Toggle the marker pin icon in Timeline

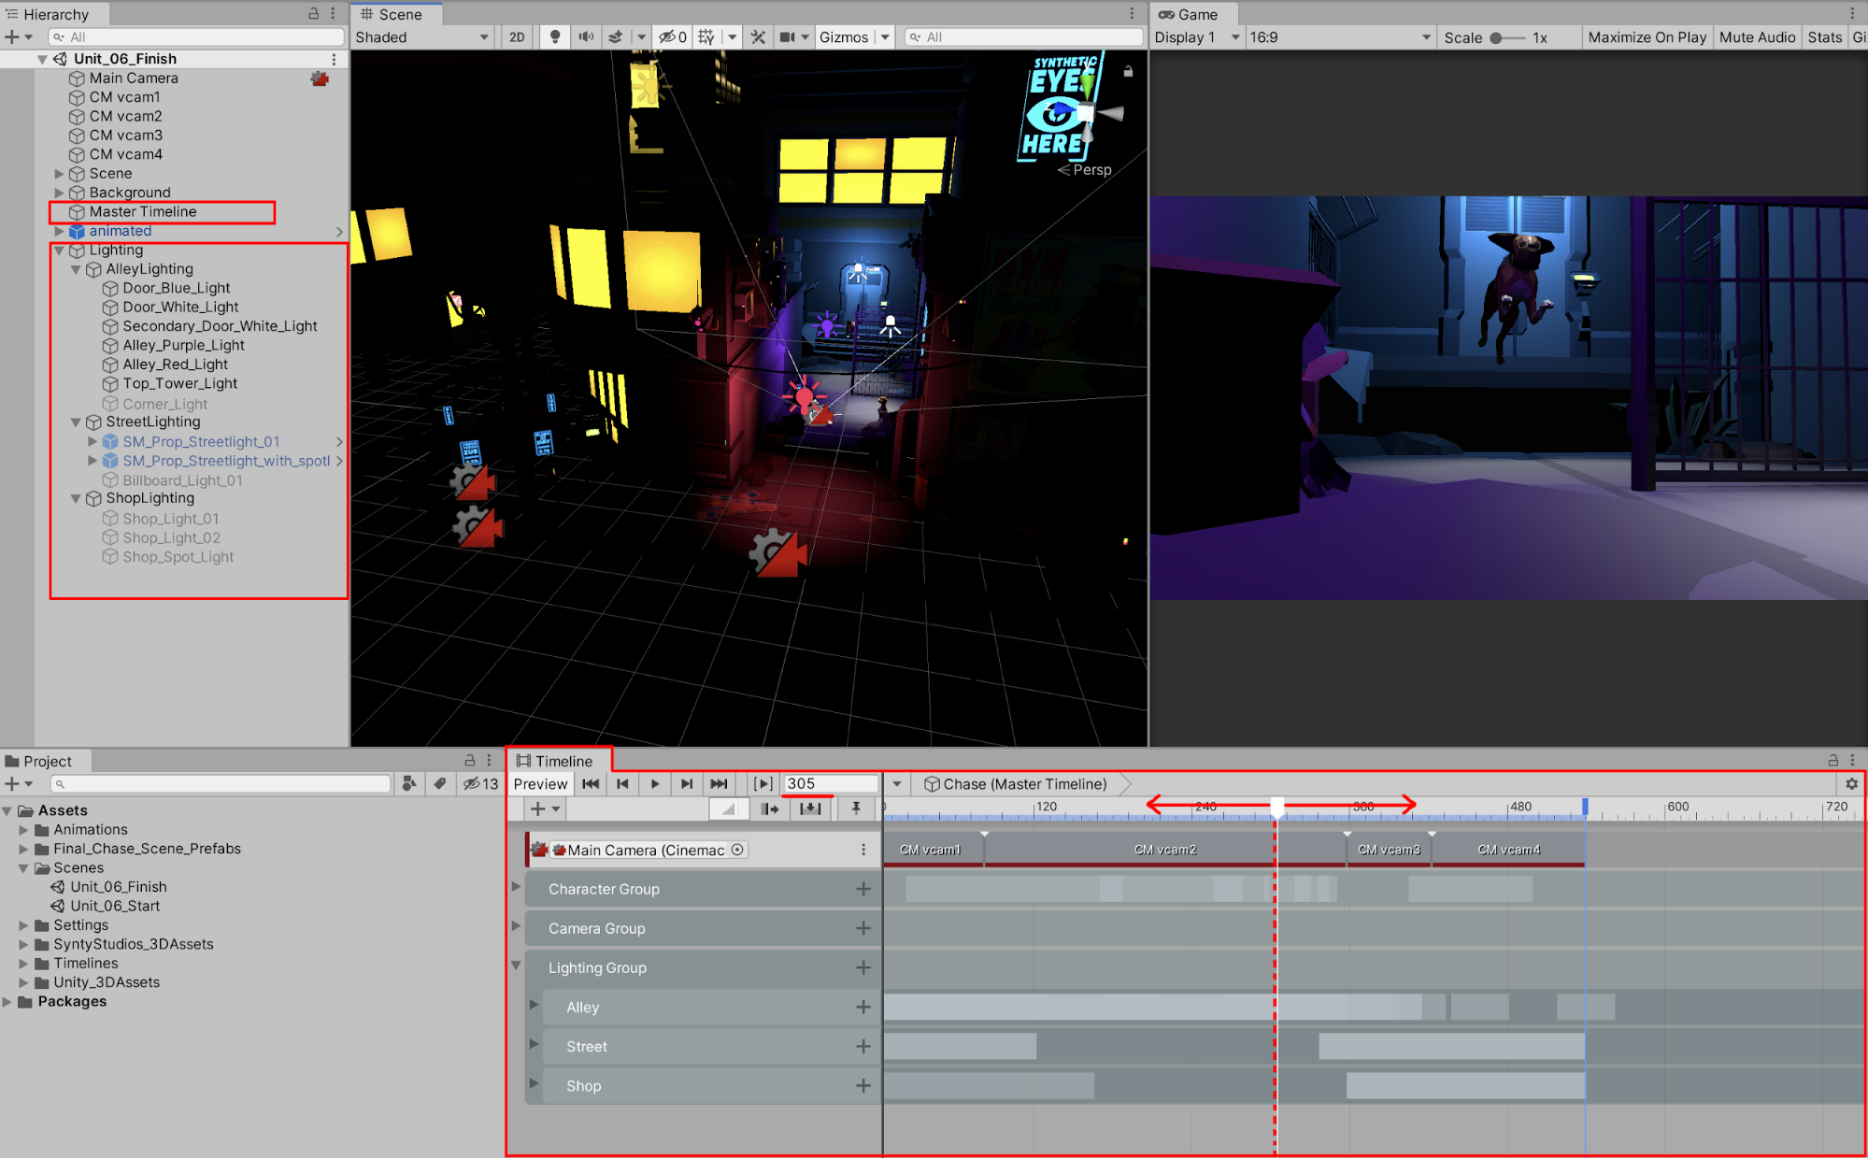[x=855, y=808]
